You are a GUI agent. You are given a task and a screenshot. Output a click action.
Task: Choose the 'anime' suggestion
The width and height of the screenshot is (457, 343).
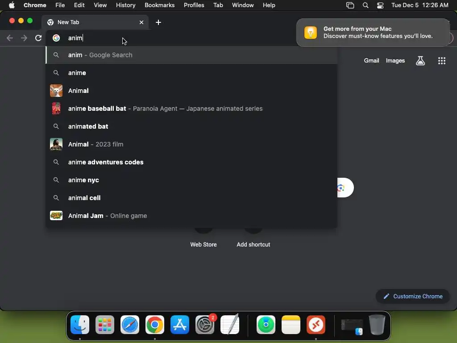(191, 73)
